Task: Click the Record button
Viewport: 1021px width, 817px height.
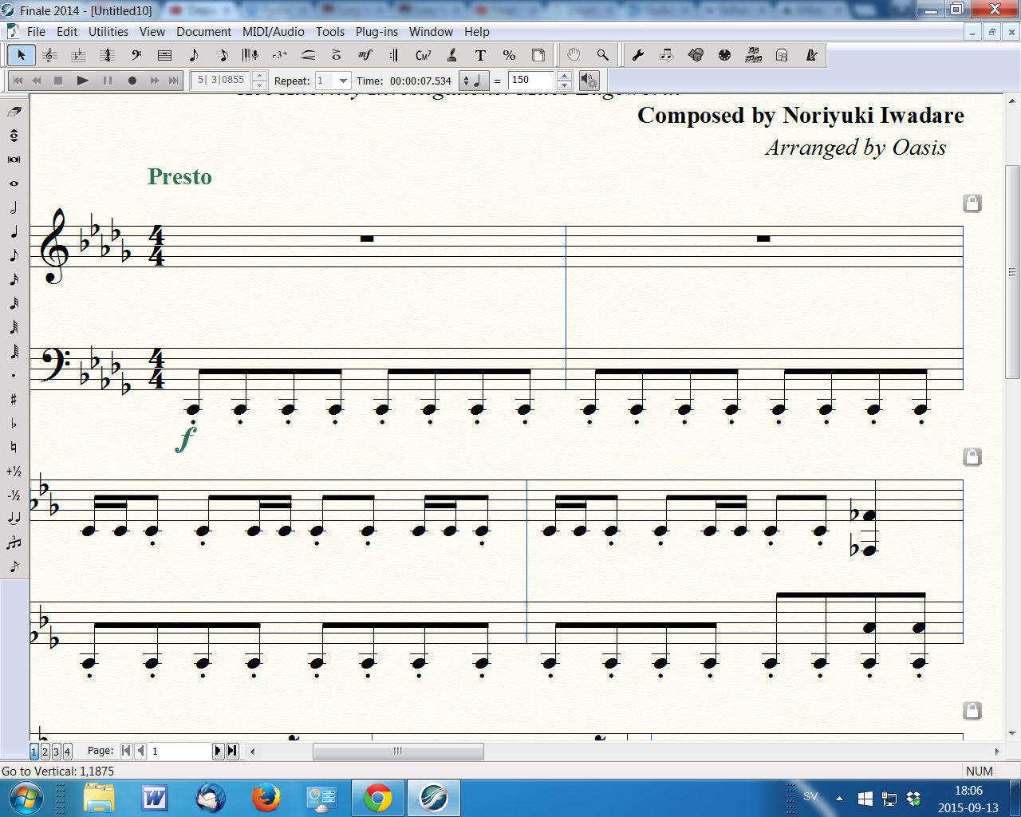Action: pyautogui.click(x=132, y=81)
